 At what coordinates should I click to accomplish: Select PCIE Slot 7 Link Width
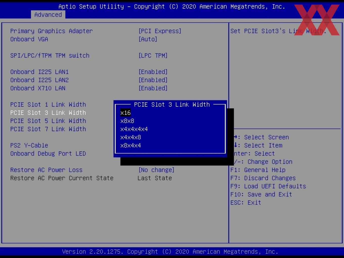(x=48, y=129)
